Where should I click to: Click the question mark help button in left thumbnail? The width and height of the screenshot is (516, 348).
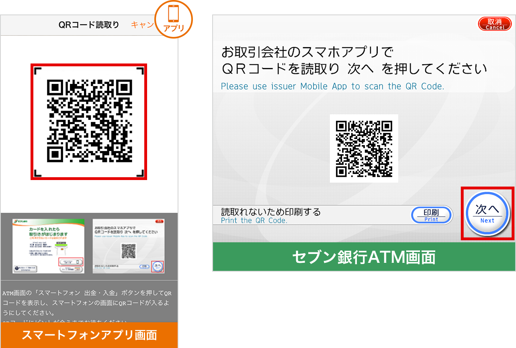coord(17,268)
